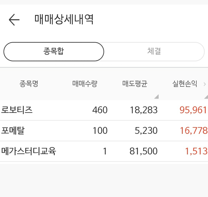Open the 포메탈 stock row
The width and height of the screenshot is (208, 197).
coord(104,130)
